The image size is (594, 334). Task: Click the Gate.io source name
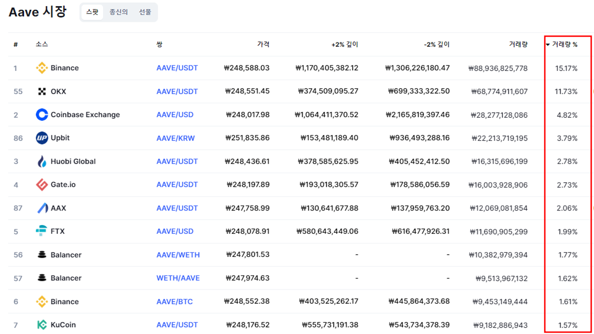(63, 185)
